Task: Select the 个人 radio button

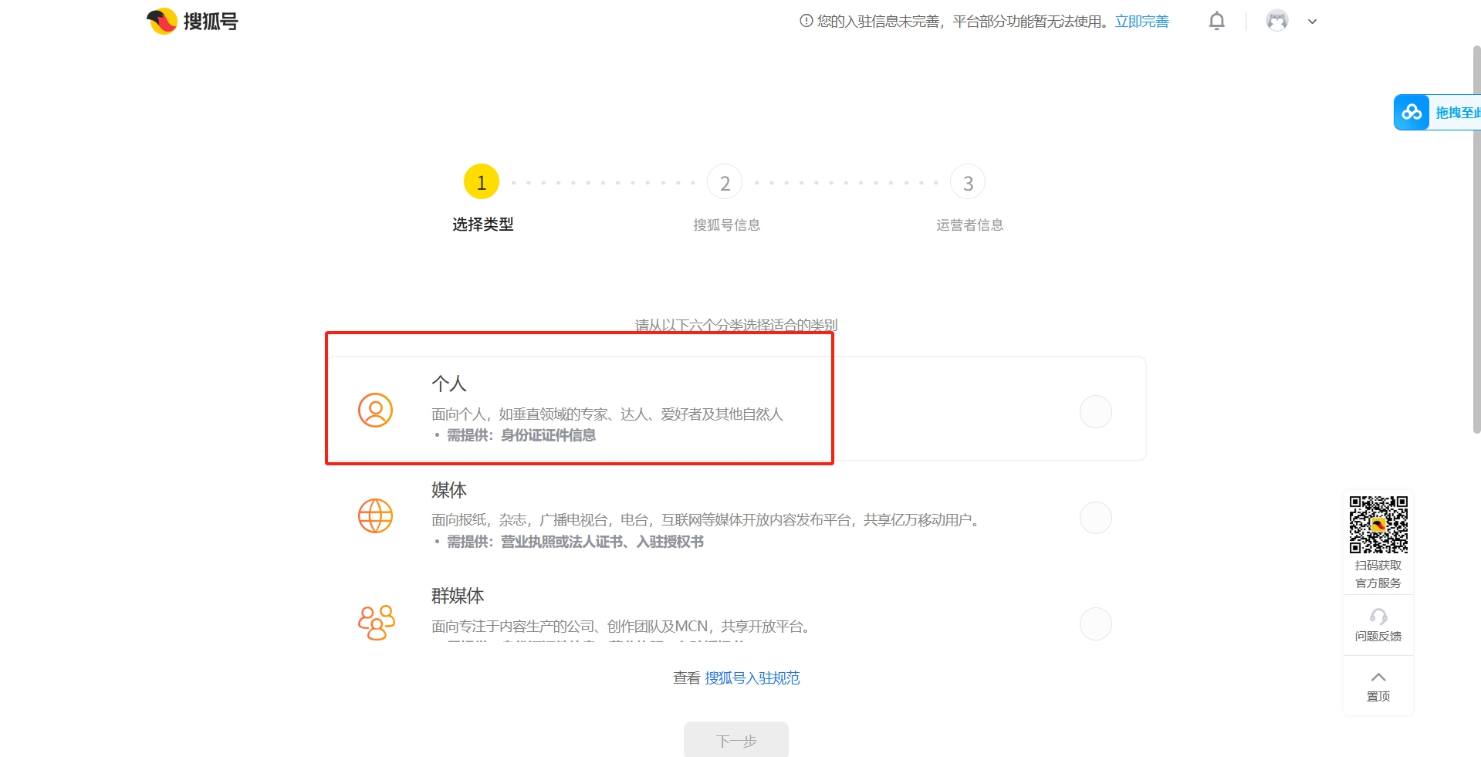Action: coord(1095,411)
